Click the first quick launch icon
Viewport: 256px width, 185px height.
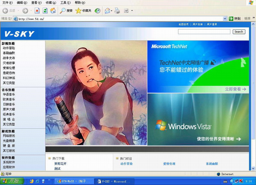click(x=32, y=181)
